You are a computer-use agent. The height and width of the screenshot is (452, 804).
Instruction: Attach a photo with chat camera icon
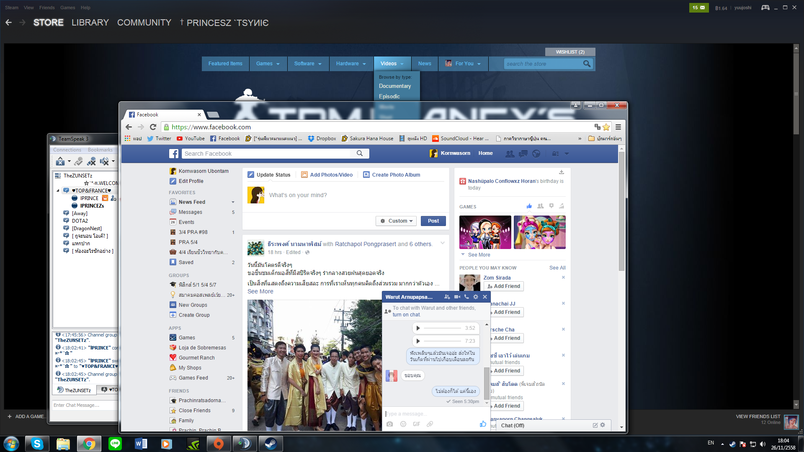390,424
